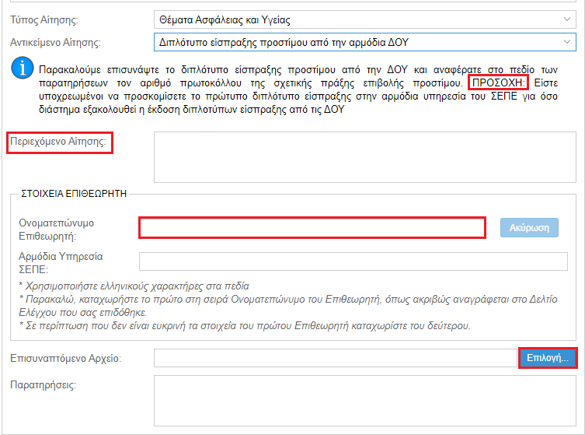Click the Αντικείμενο Αίτησης label
This screenshot has height=435, width=585.
point(55,43)
